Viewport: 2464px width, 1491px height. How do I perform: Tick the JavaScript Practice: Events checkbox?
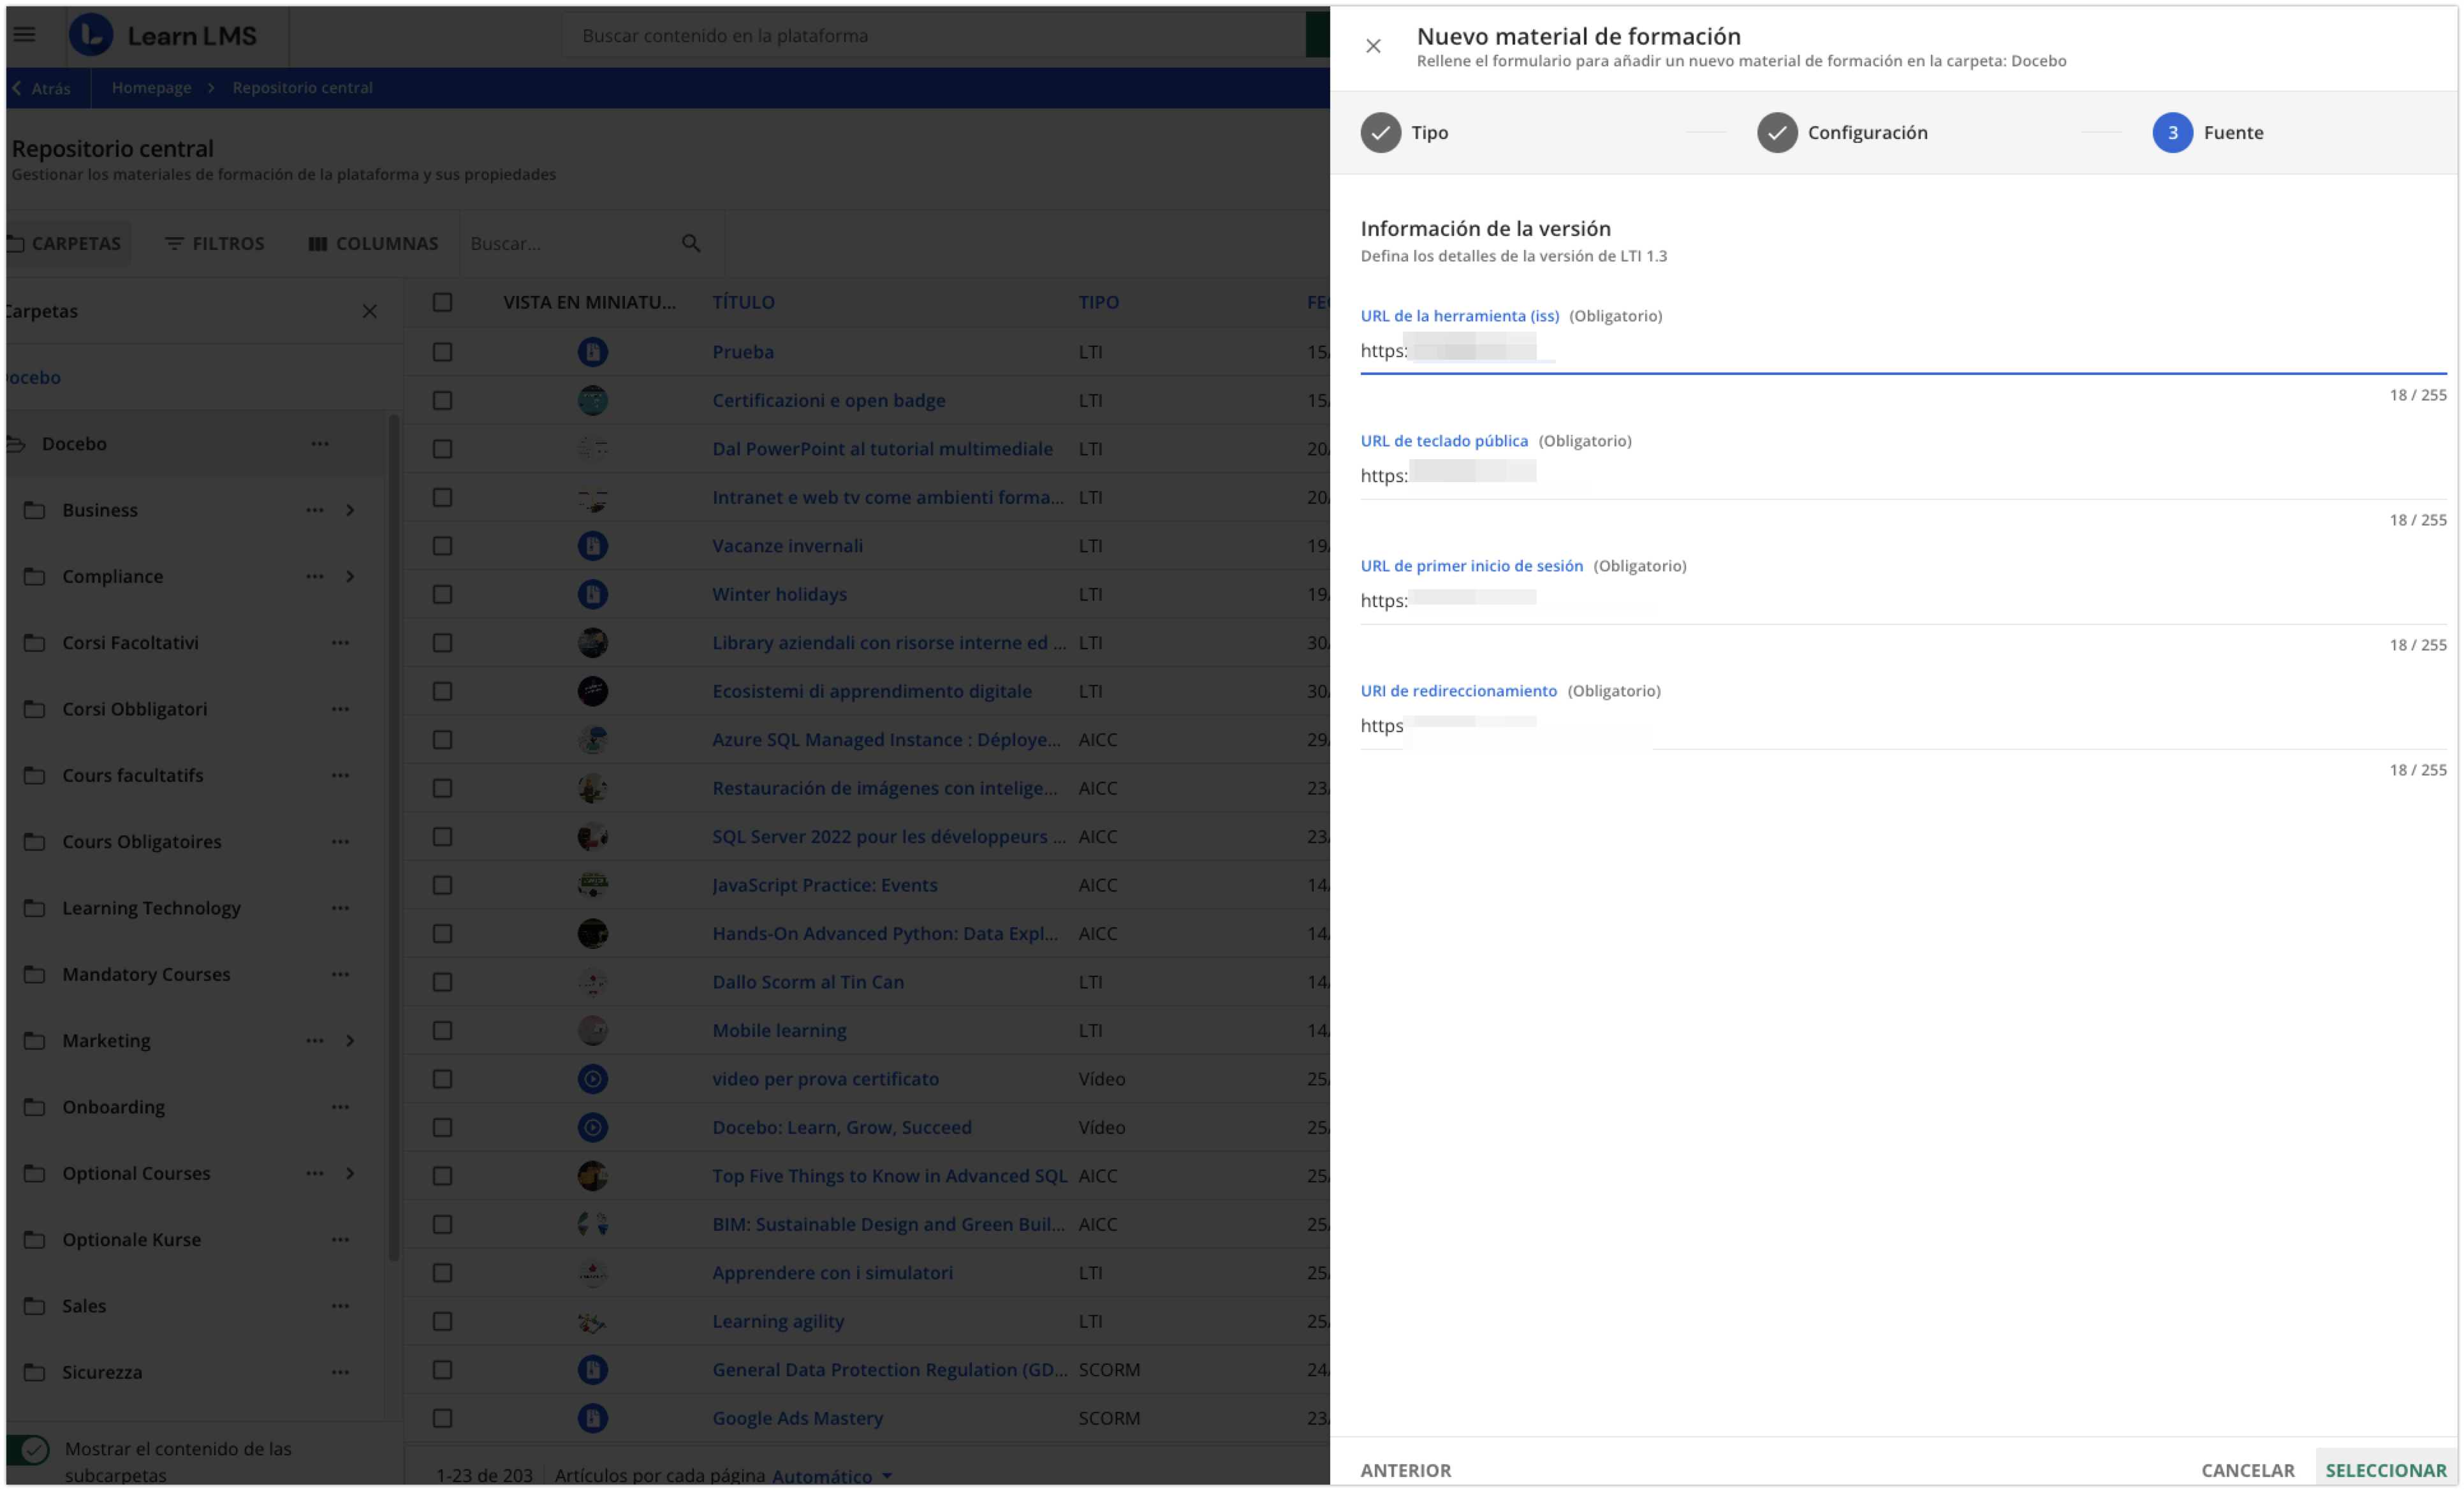442,885
